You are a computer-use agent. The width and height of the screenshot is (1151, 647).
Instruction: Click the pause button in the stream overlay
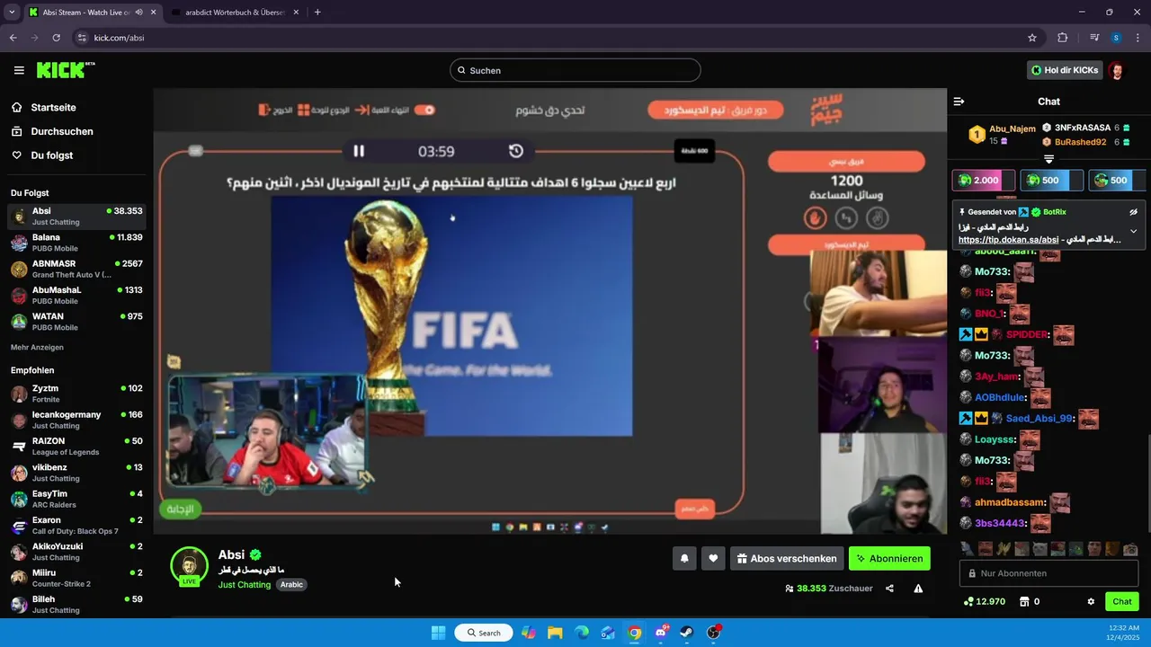(x=358, y=151)
